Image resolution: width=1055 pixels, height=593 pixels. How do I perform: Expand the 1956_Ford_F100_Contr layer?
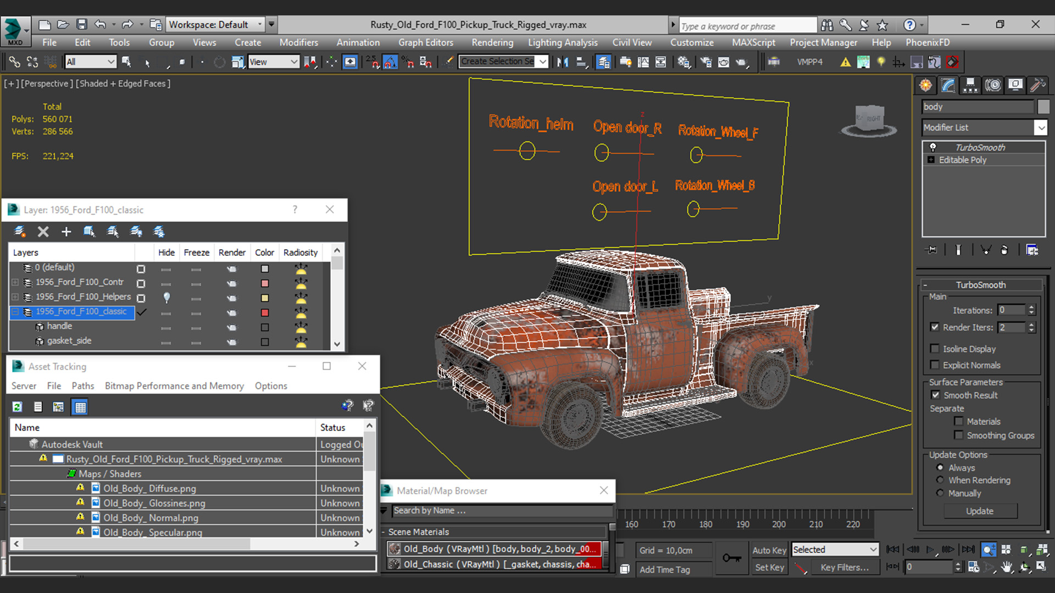(x=15, y=282)
